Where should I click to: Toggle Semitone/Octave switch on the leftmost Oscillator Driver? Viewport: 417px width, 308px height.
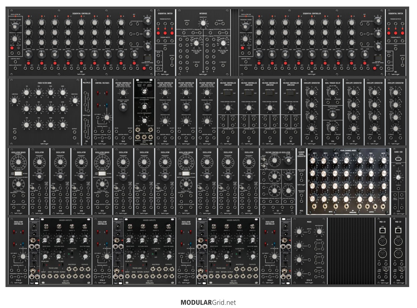click(x=18, y=174)
